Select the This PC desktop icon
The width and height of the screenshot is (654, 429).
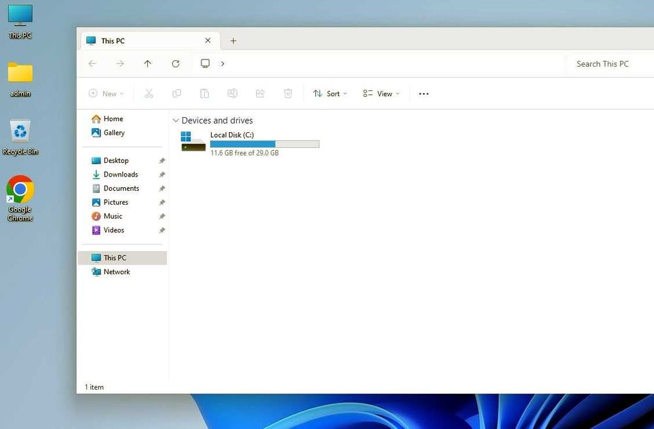tap(20, 22)
